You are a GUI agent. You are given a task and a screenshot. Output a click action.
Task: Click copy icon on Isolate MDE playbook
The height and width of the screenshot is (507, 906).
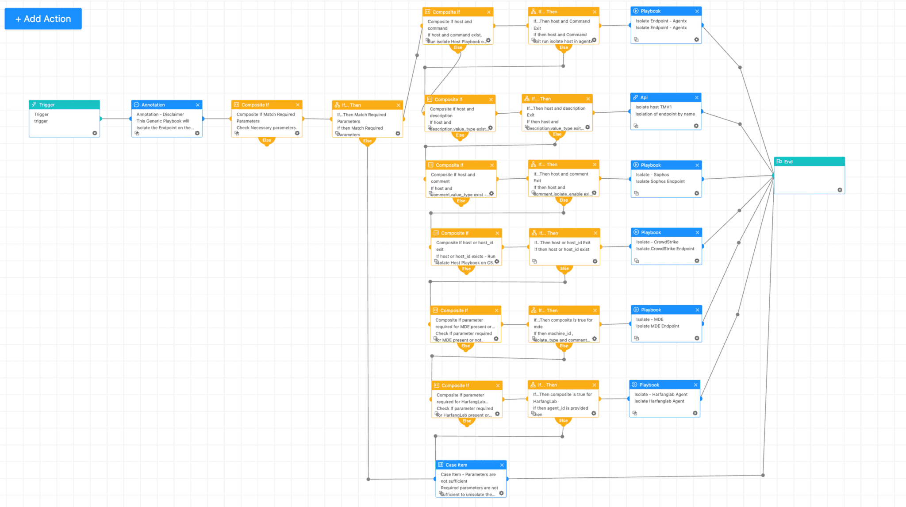tap(637, 338)
